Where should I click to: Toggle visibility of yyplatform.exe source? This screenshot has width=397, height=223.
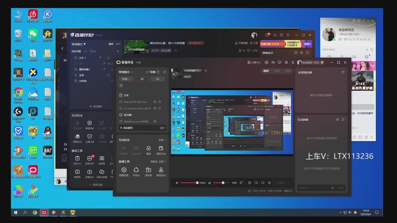click(155, 121)
